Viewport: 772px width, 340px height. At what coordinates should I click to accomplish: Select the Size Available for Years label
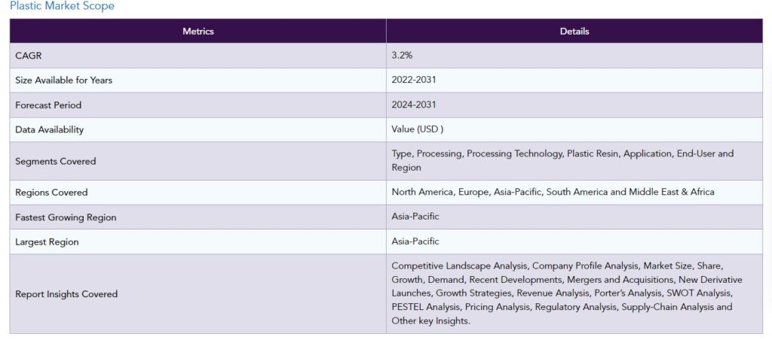coord(63,80)
